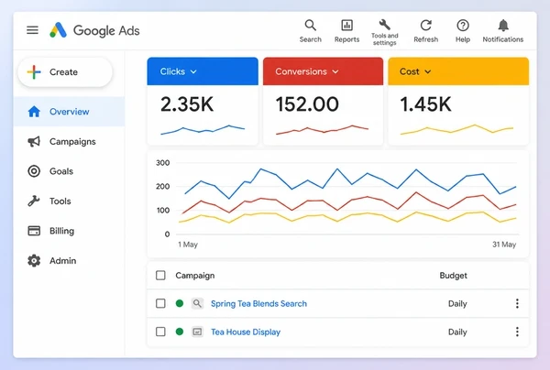Click Daily budget of Tea House Display

[x=457, y=332]
